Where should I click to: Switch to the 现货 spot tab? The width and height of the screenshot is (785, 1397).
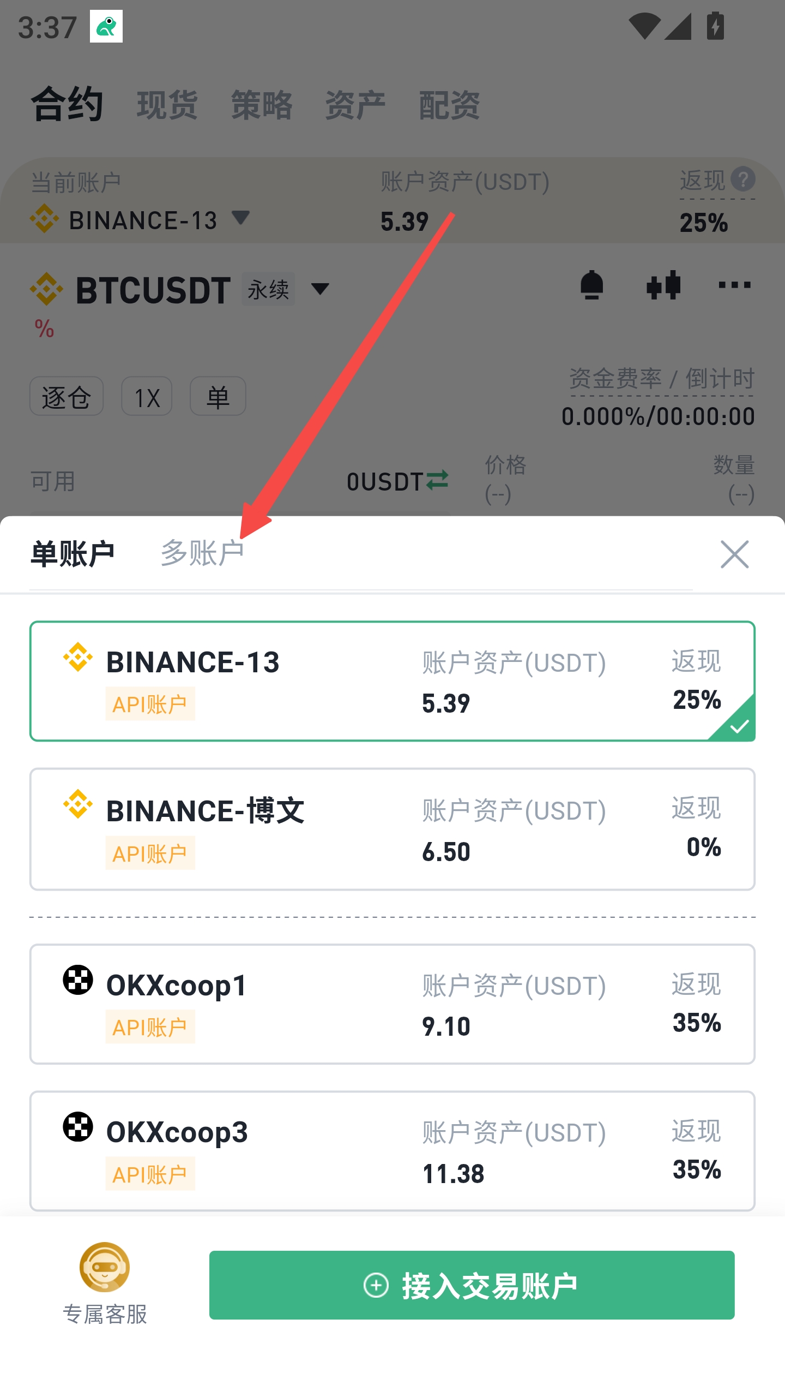coord(167,105)
